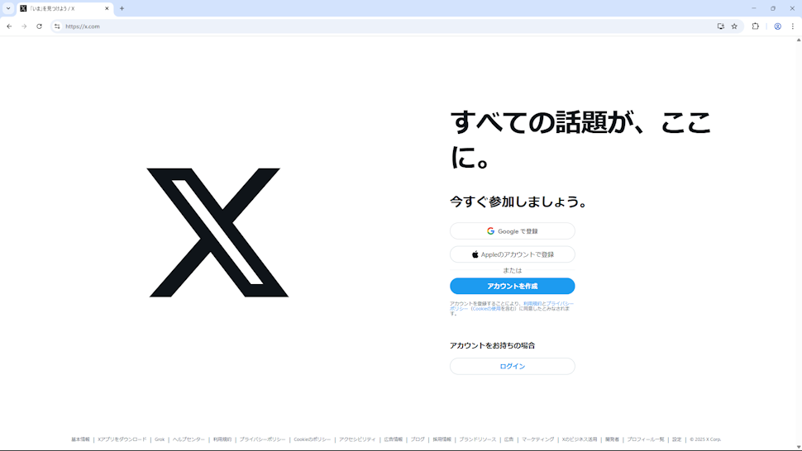Click the ログイン button
Image resolution: width=802 pixels, height=451 pixels.
pyautogui.click(x=513, y=366)
